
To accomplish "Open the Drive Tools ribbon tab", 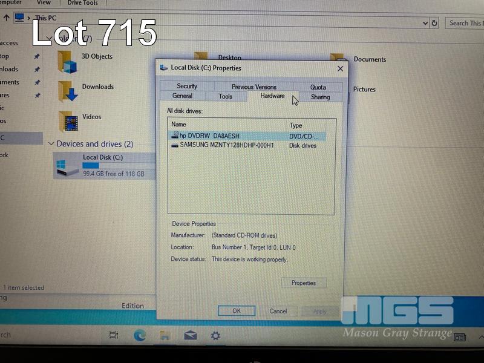I will (x=82, y=3).
